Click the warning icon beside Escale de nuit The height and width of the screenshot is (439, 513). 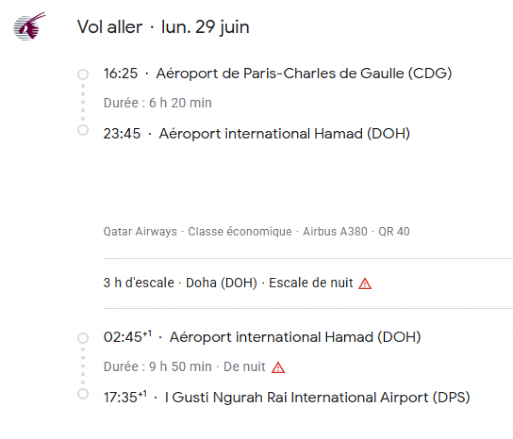(x=365, y=284)
